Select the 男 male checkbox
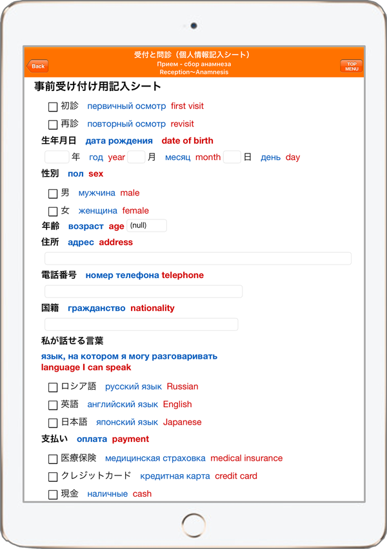This screenshot has height=549, width=387. pyautogui.click(x=53, y=194)
